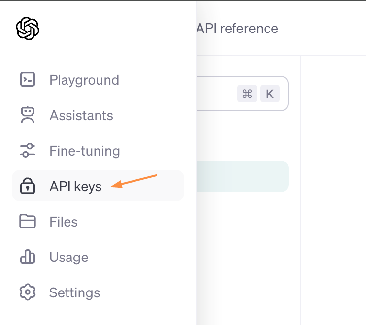Select Fine-tuning in the sidebar
Viewport: 366px width, 325px height.
[85, 151]
